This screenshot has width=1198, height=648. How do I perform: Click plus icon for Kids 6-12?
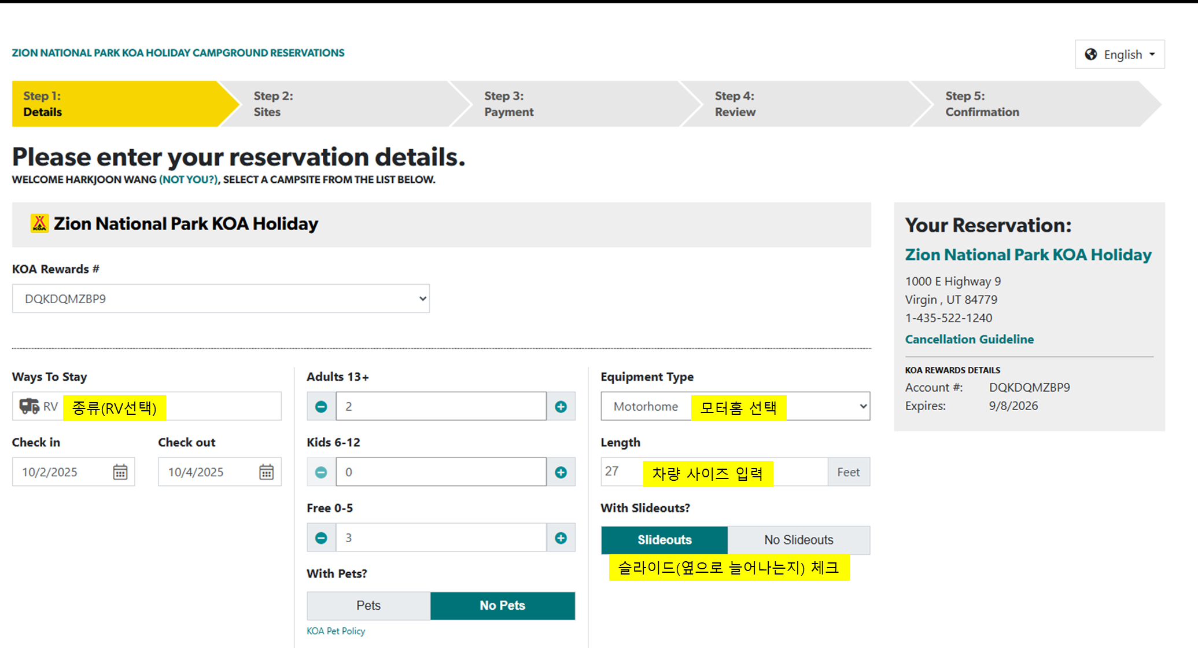(x=561, y=472)
